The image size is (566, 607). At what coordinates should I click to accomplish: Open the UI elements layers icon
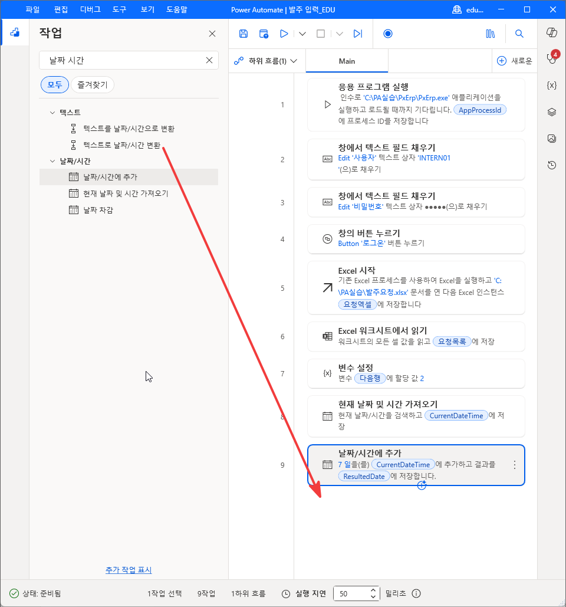(x=552, y=112)
